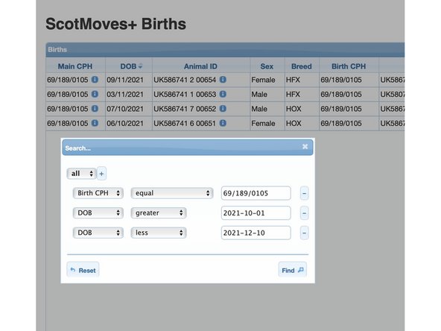Select the 09/11/2021 DOB cell
441x331 pixels.
coord(129,80)
